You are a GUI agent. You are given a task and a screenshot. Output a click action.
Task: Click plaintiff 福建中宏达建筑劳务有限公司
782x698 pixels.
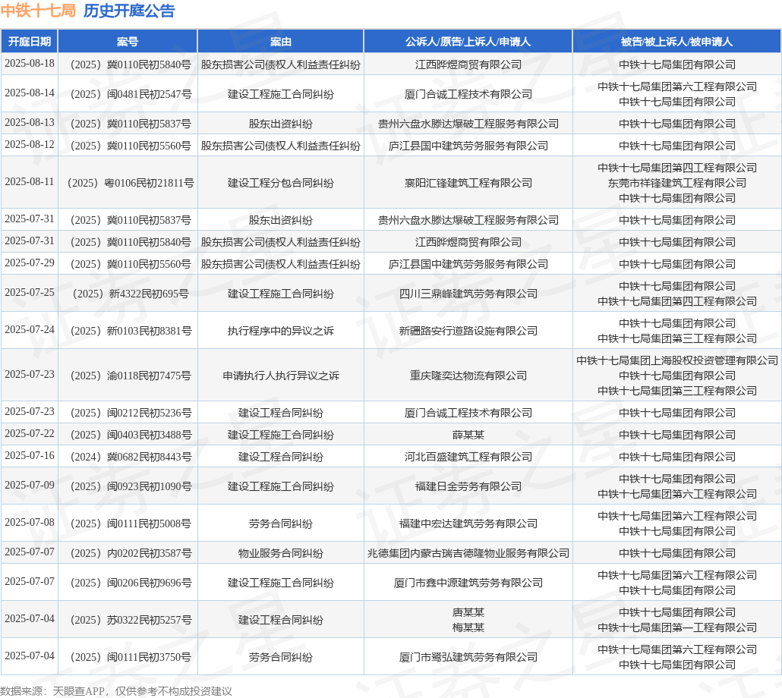tap(468, 523)
